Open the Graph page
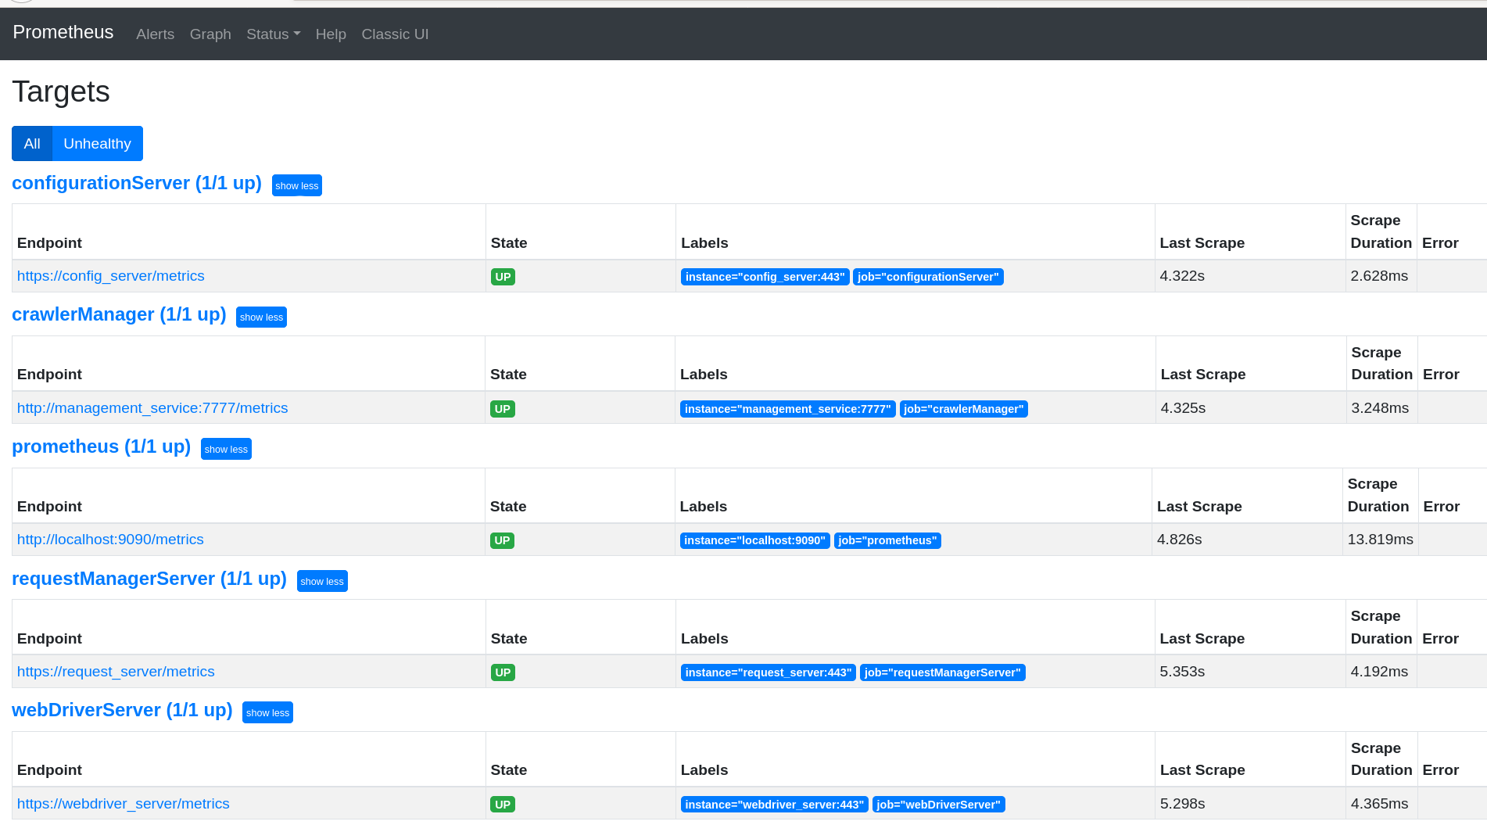Image resolution: width=1487 pixels, height=832 pixels. point(210,34)
